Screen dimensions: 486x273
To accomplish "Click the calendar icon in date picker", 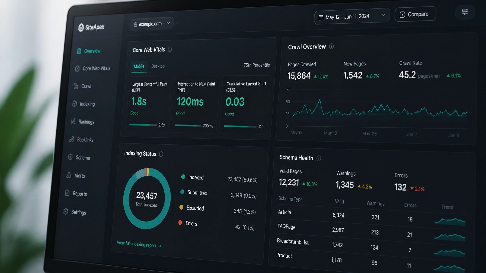I will click(321, 18).
